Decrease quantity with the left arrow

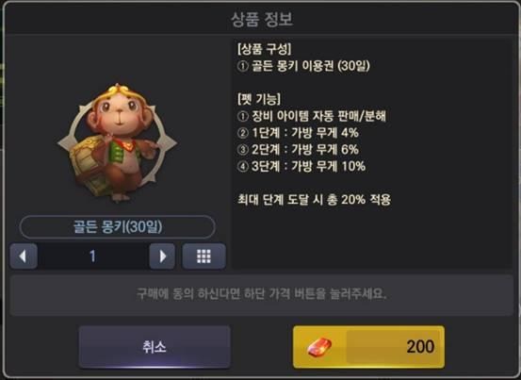[x=24, y=256]
